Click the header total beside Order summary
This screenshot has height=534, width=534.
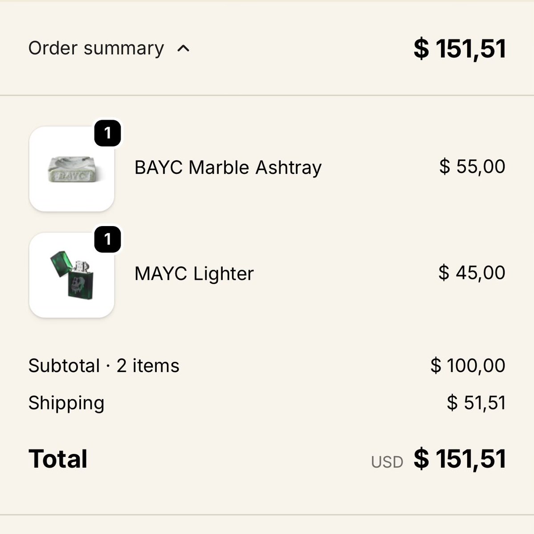pyautogui.click(x=460, y=49)
